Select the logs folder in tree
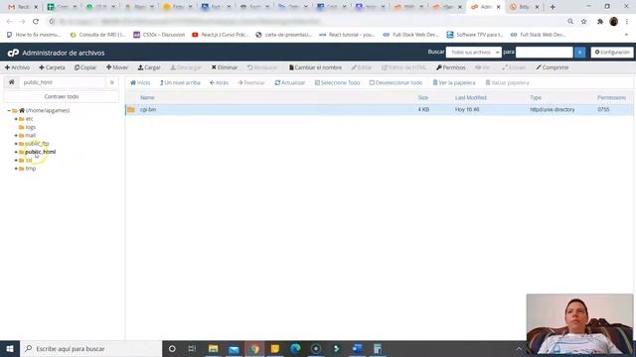This screenshot has height=357, width=636. (31, 127)
